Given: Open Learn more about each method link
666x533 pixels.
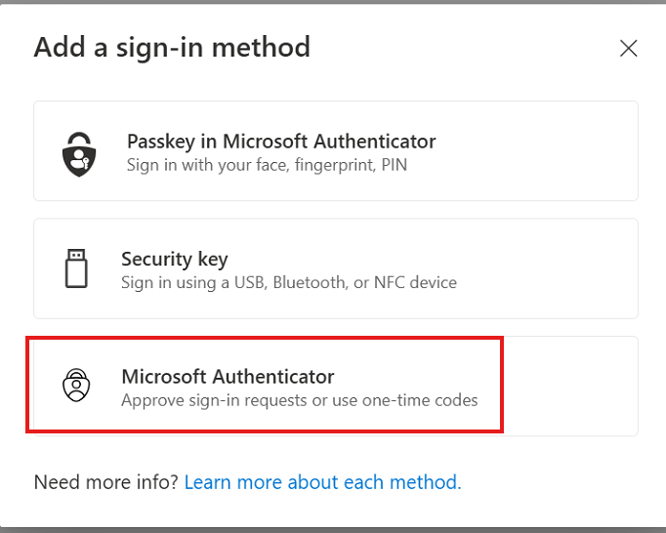Looking at the screenshot, I should 322,482.
